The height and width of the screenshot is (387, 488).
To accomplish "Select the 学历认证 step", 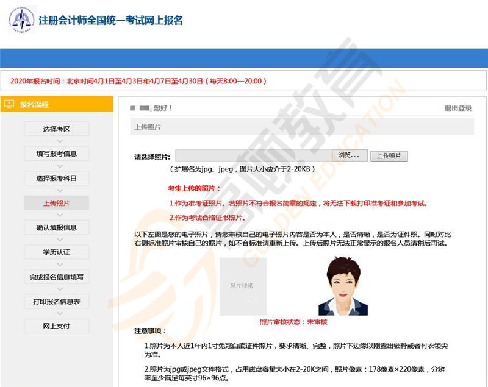I will pyautogui.click(x=56, y=252).
